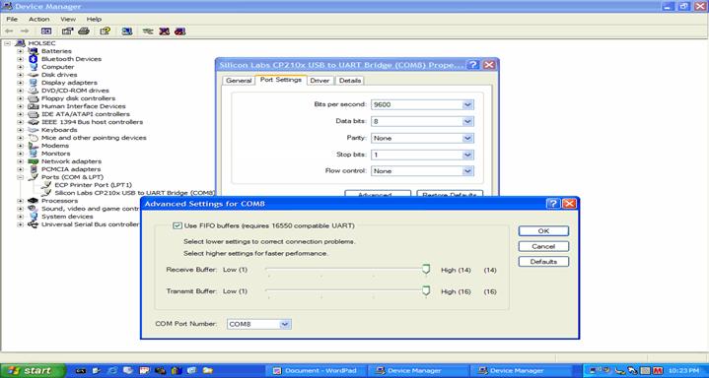
Task: Collapse the HOLSEC root node
Action: 7,43
